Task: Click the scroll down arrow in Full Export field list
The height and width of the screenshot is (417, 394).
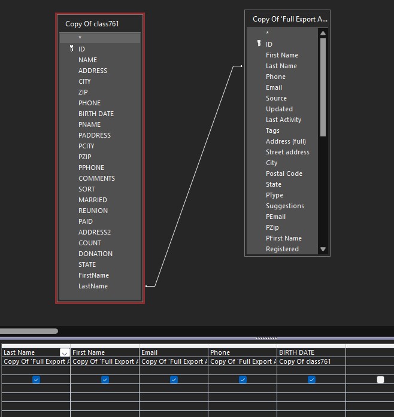Action: coord(323,249)
